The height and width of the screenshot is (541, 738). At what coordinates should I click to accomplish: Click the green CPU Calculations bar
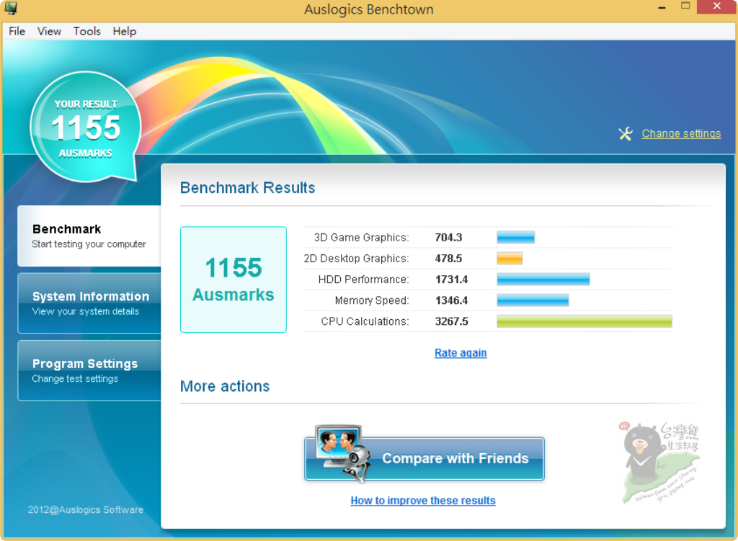[x=584, y=321]
